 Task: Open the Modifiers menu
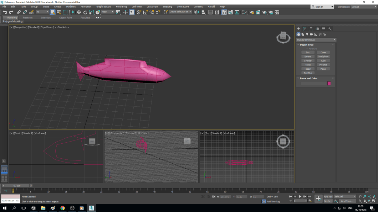[x=71, y=7]
